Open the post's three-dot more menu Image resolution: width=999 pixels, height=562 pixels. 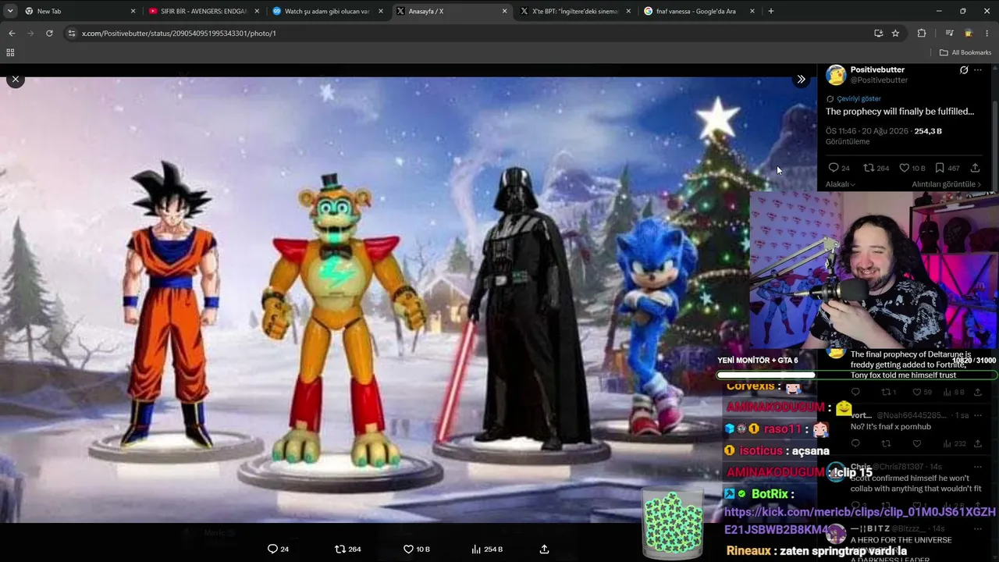pos(978,70)
